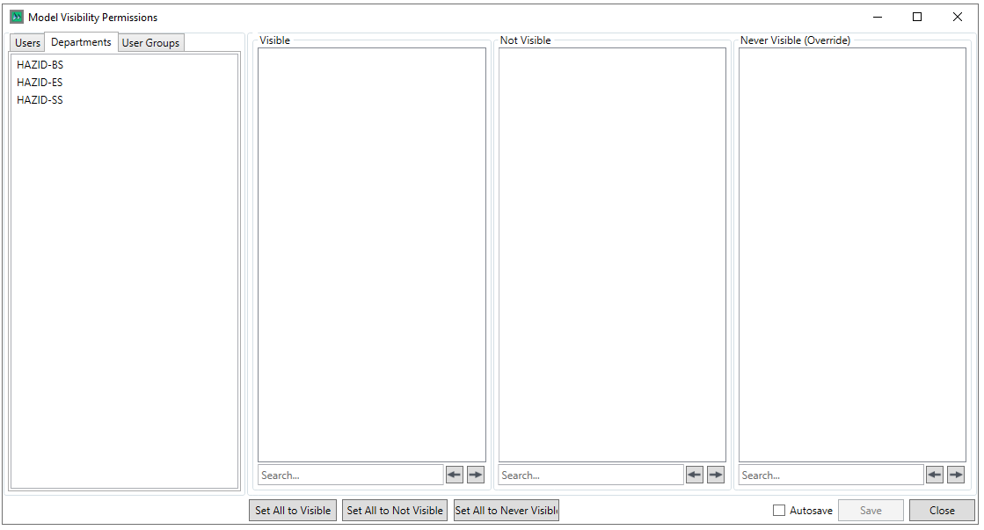Click left arrow under Visible list
Screen dimensions: 984x530
click(454, 475)
